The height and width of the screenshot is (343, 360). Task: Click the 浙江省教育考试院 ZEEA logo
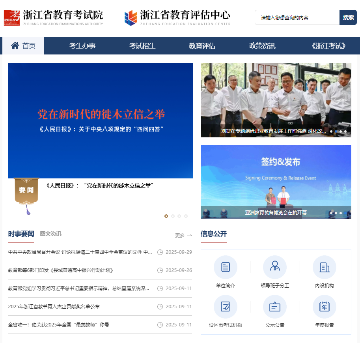point(12,18)
